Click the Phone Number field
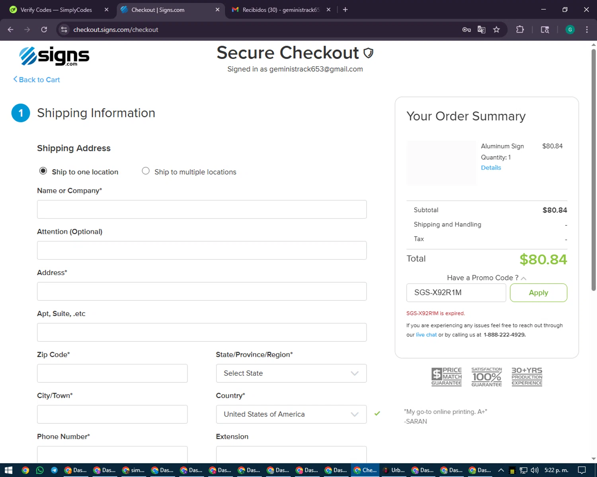Screen dimensions: 597x477 (112, 455)
